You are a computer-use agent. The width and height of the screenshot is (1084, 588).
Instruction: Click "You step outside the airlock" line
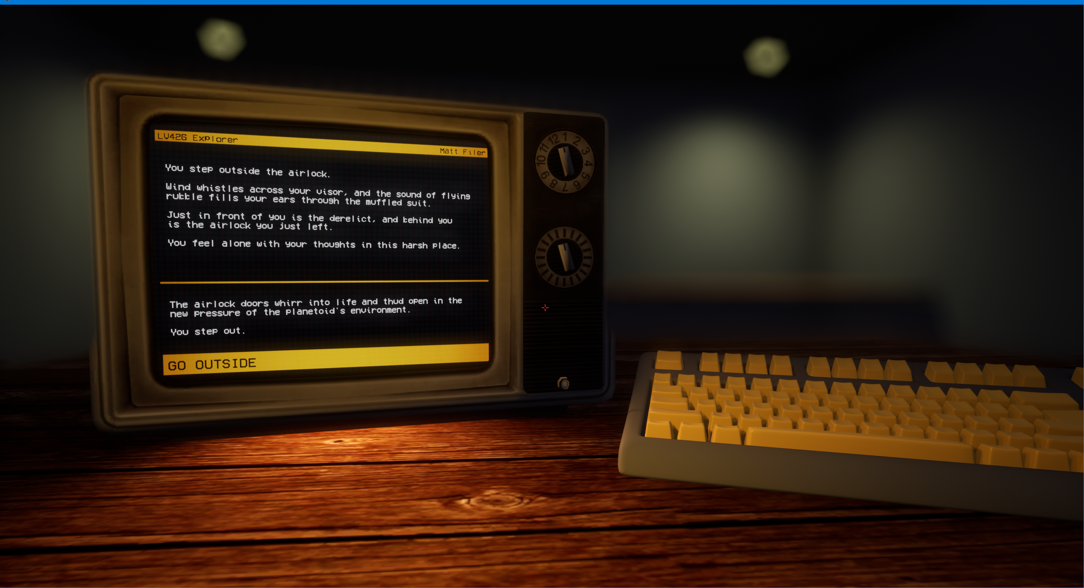[247, 171]
